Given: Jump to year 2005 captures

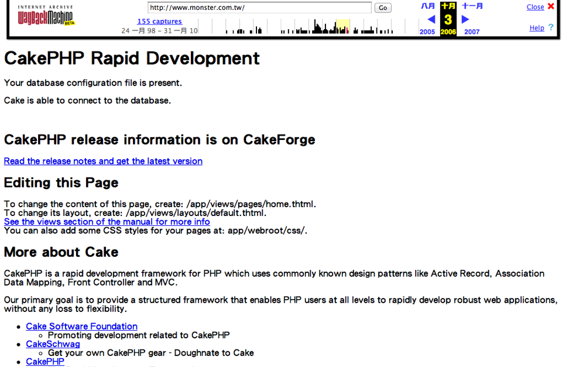Looking at the screenshot, I should coord(427,32).
